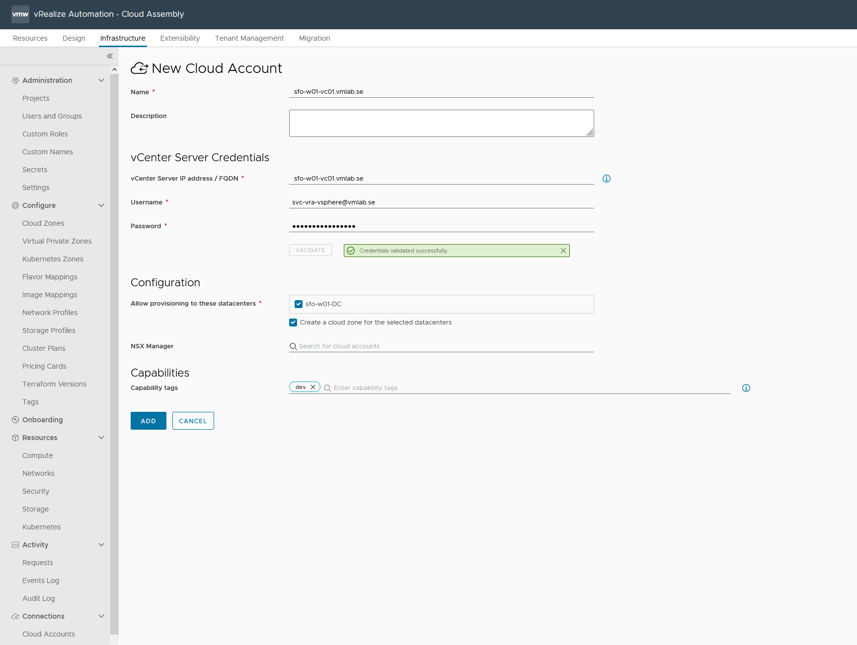Open Kubernetes Zones

53,259
